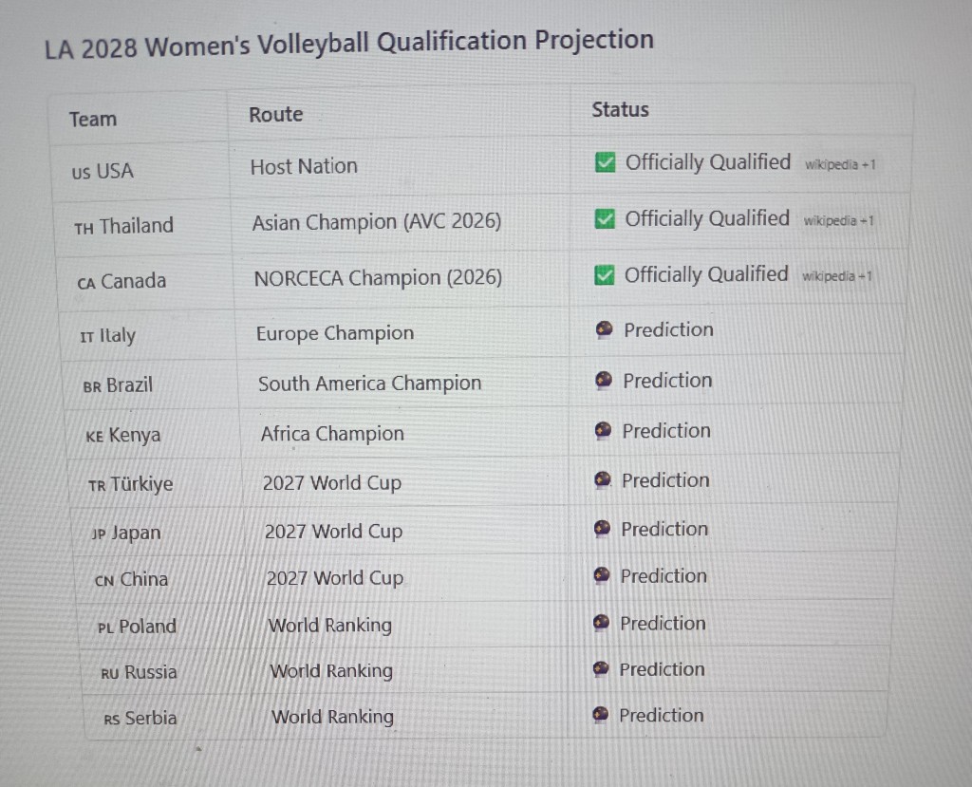Open the wikipedia +1 source for Canada
The height and width of the screenshot is (787, 972).
point(836,276)
